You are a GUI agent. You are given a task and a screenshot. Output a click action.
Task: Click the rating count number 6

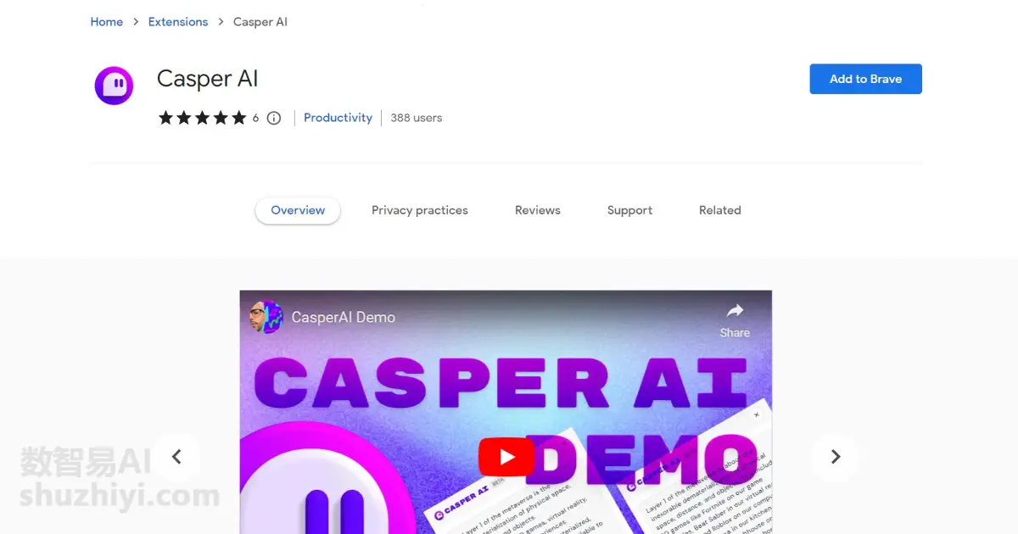pos(255,118)
